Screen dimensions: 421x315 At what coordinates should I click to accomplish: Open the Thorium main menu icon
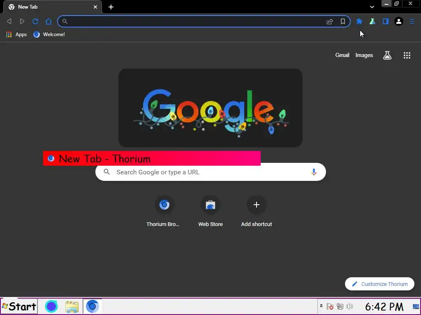(412, 21)
